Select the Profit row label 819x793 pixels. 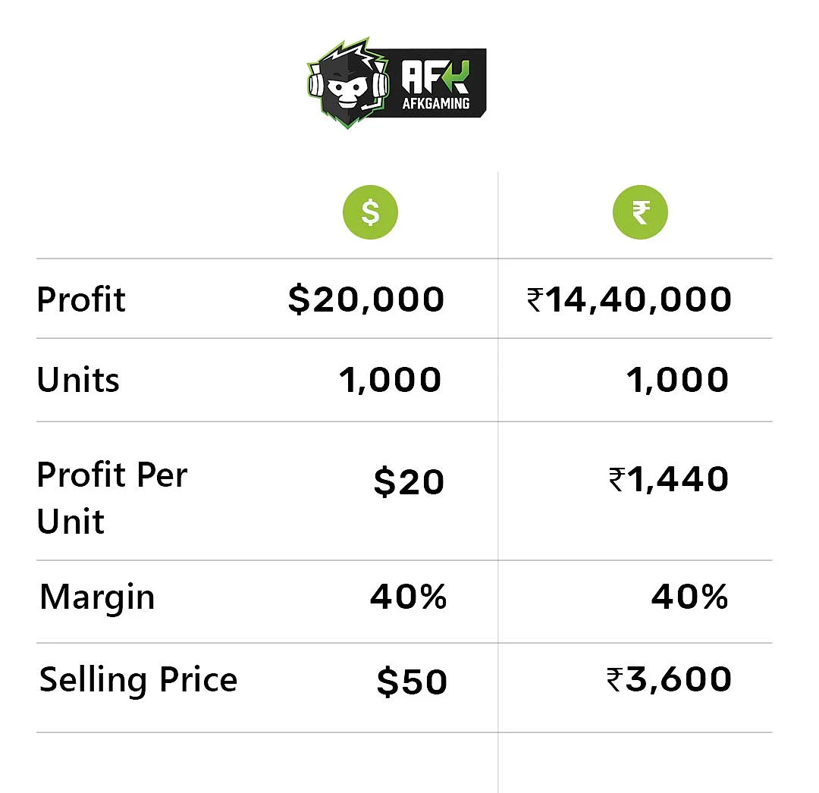(81, 299)
